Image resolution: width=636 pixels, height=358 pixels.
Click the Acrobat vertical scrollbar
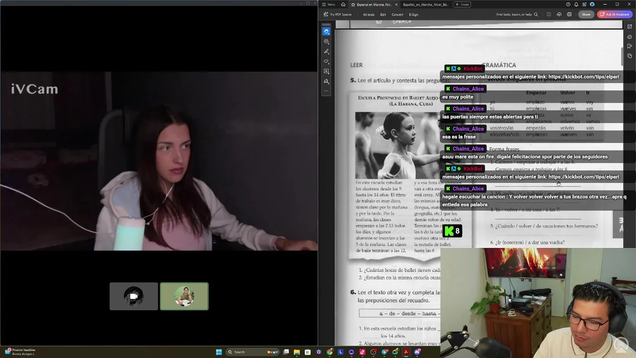pos(623,56)
